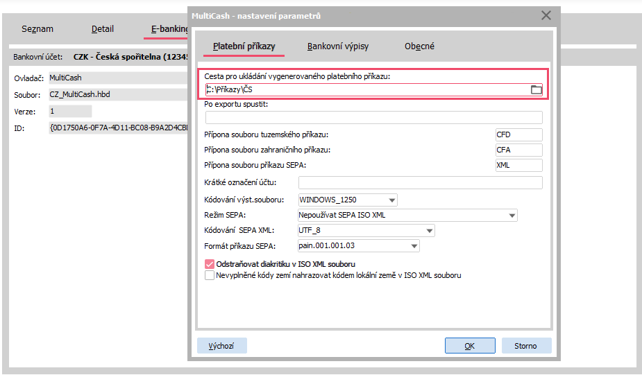
Task: Click the ID field with GUID
Action: pos(118,128)
